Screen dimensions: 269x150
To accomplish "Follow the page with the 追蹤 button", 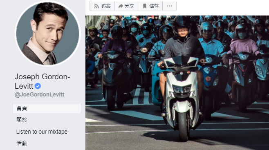I will pyautogui.click(x=102, y=6).
